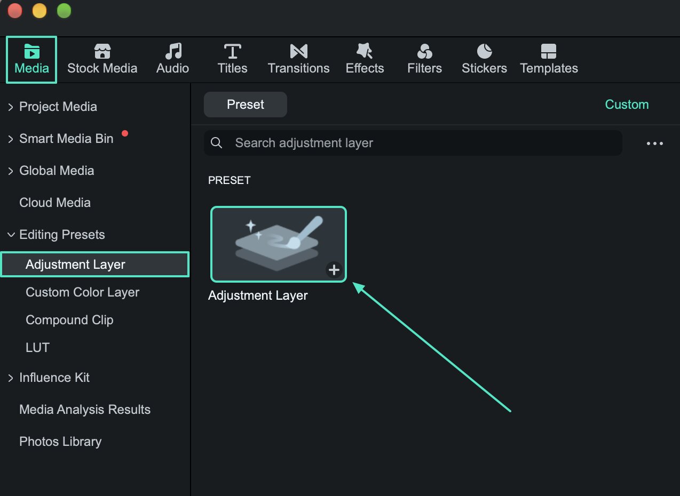
Task: Select Cloud Media in the sidebar
Action: click(x=55, y=203)
